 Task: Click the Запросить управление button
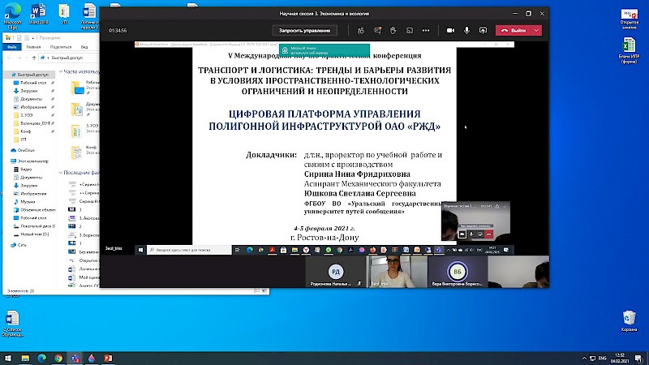point(304,30)
